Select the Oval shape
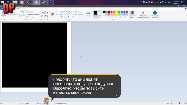 pos(62,12)
